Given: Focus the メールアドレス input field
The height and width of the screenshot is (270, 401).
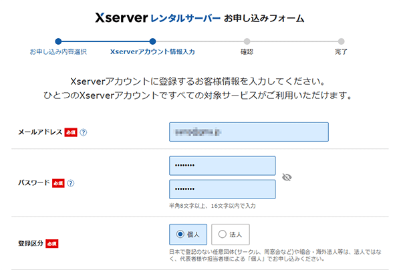Looking at the screenshot, I should coord(249,132).
